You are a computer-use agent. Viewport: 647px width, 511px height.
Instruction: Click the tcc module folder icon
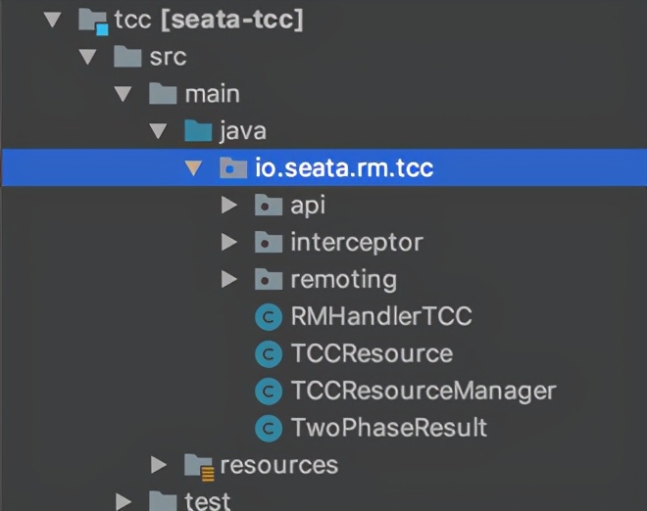[93, 22]
